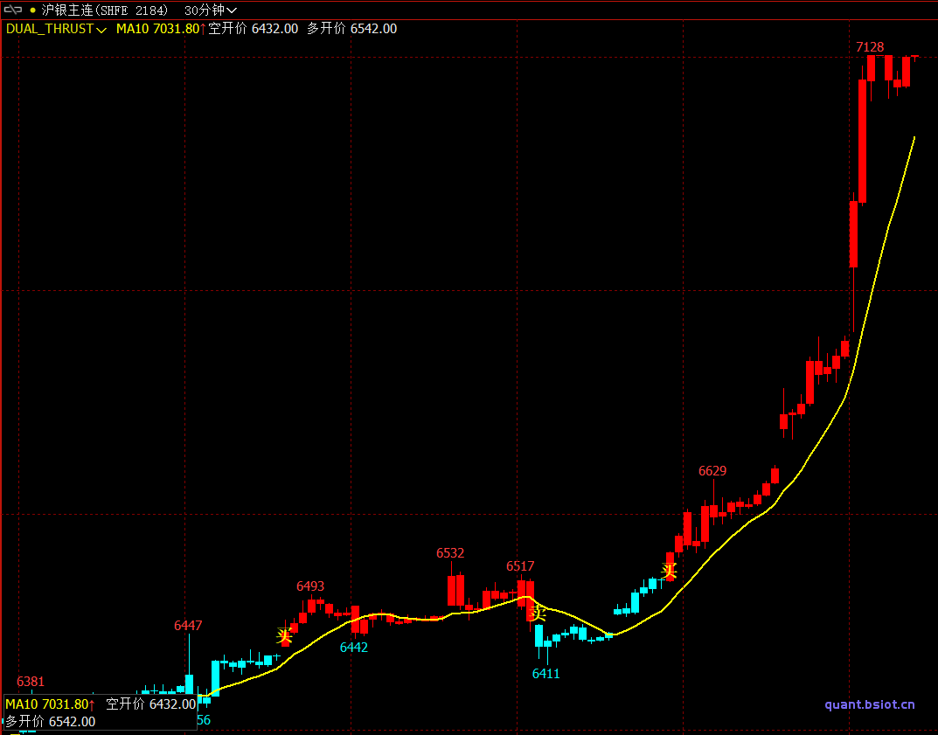This screenshot has height=735, width=938.
Task: Click the 6532 peak price label
Action: (x=450, y=553)
